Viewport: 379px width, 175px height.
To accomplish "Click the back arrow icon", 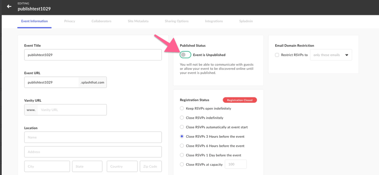I will pos(9,6).
